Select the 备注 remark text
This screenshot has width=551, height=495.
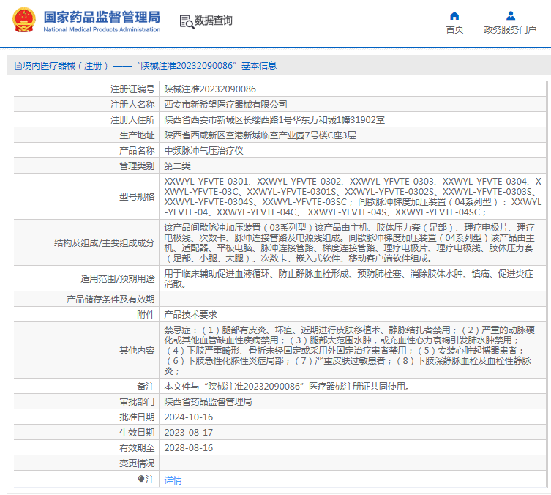tap(287, 387)
